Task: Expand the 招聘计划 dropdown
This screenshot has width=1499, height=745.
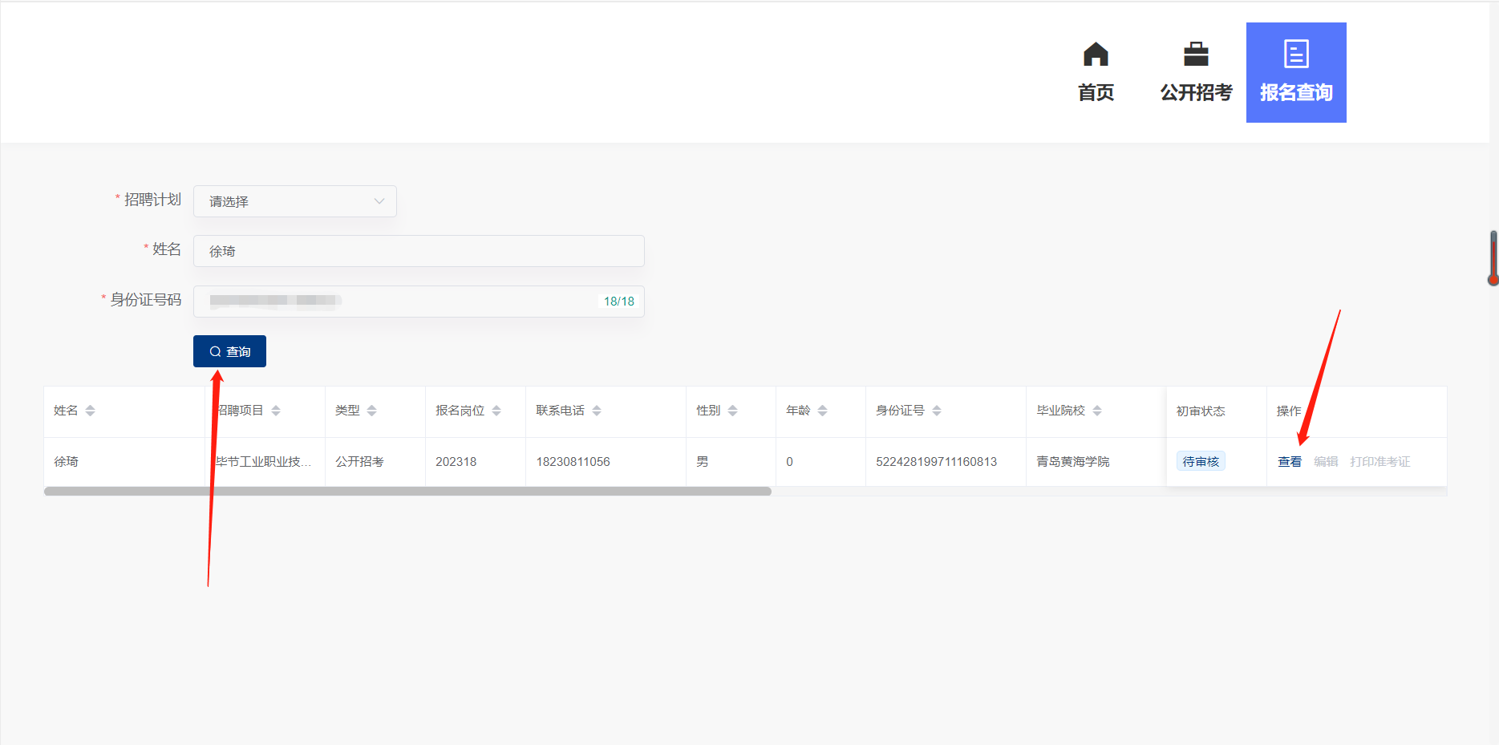Action: [295, 201]
